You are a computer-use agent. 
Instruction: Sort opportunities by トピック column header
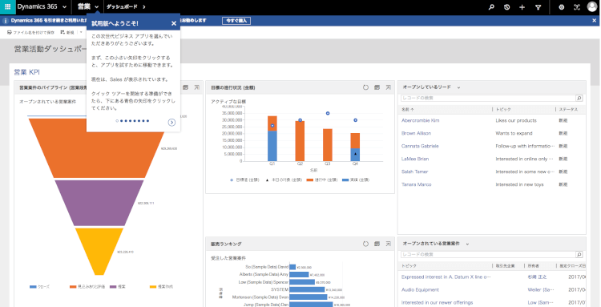[x=409, y=265]
